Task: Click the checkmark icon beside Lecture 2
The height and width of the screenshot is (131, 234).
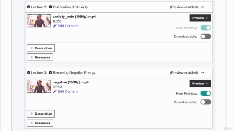Action: 29,7
